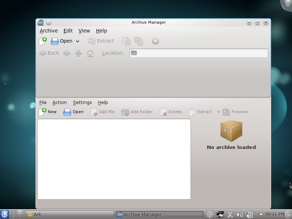Open Klipper clipboard scissors icon

click(x=230, y=215)
